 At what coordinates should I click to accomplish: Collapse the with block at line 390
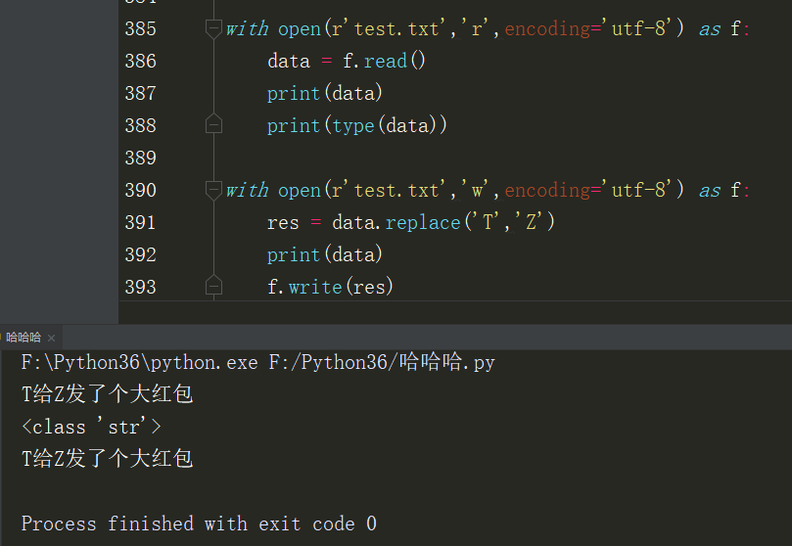[214, 190]
